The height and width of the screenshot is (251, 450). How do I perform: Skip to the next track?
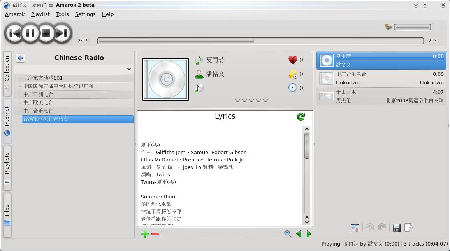(62, 33)
